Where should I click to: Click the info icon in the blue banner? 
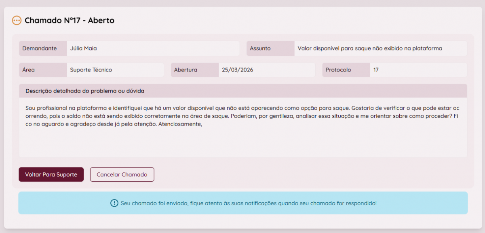(114, 203)
